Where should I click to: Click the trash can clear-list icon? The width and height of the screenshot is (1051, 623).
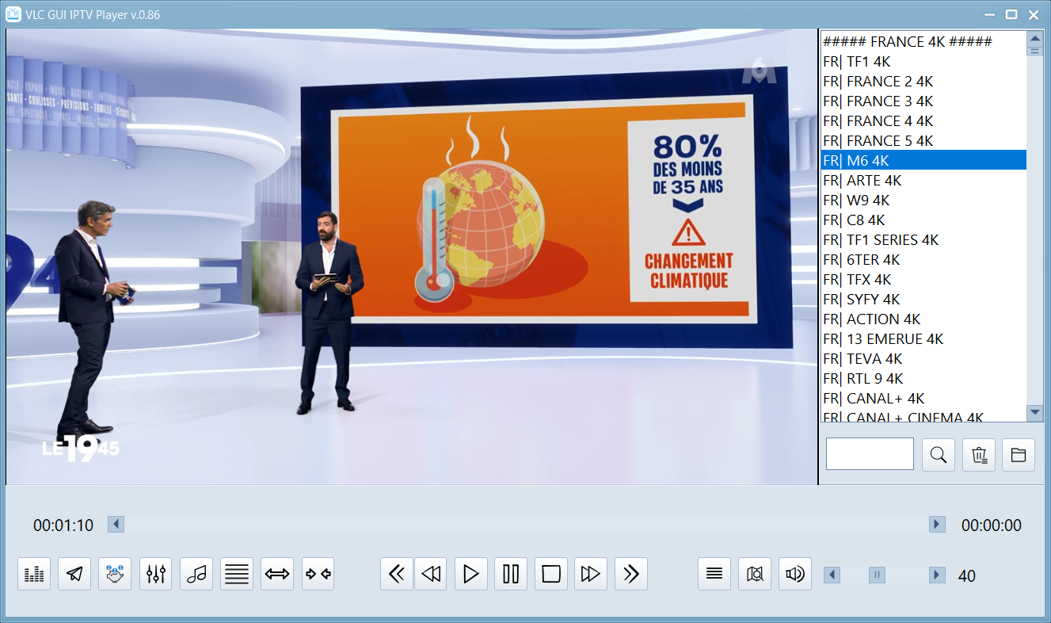tap(979, 455)
